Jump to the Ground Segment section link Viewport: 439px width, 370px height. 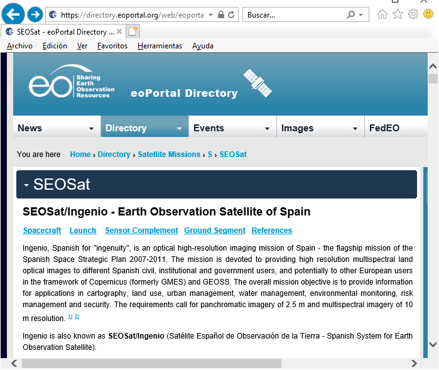(x=215, y=231)
